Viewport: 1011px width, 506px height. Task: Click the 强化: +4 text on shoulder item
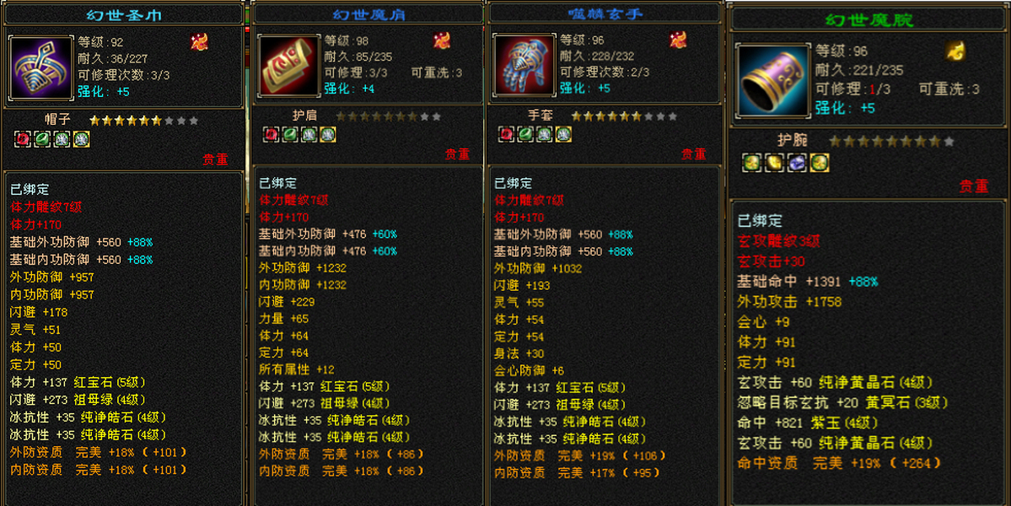349,89
